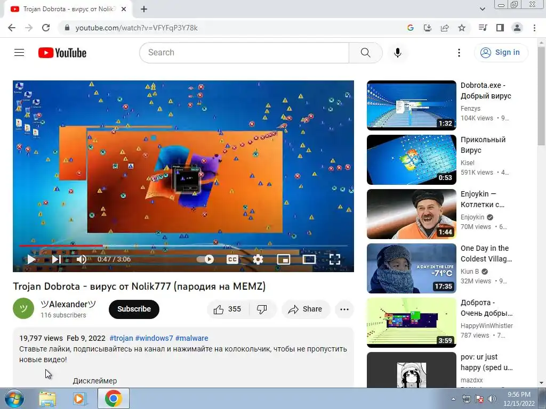
Task: Start voice search with microphone icon
Action: coord(397,53)
